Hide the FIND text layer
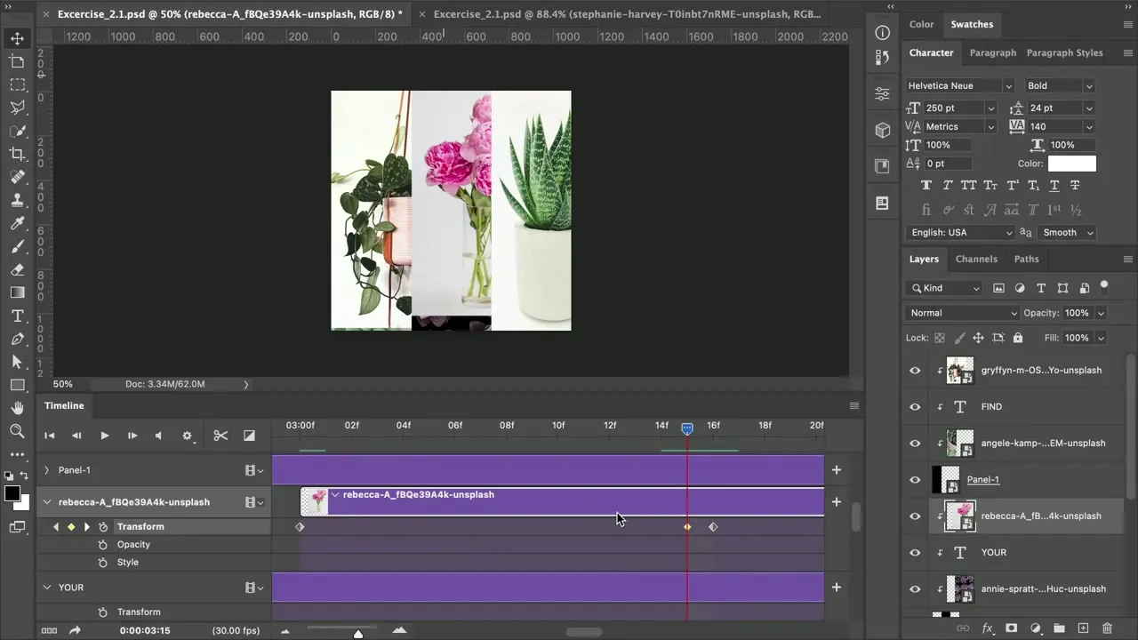Viewport: 1138px width, 640px height. (x=915, y=407)
